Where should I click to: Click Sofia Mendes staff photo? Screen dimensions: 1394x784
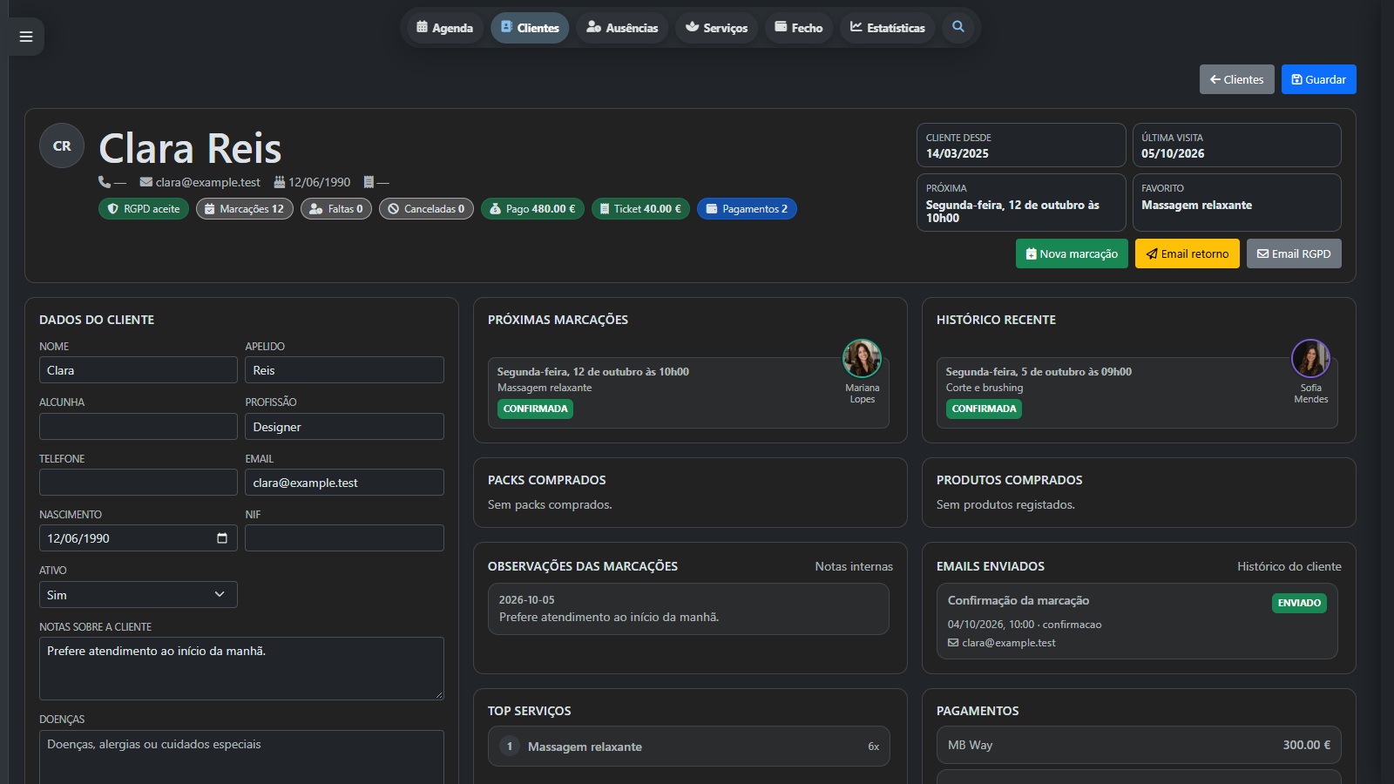pyautogui.click(x=1310, y=358)
